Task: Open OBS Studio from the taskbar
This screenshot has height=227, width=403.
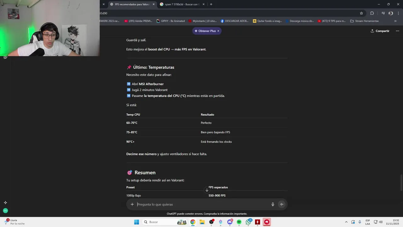Action: pyautogui.click(x=211, y=222)
